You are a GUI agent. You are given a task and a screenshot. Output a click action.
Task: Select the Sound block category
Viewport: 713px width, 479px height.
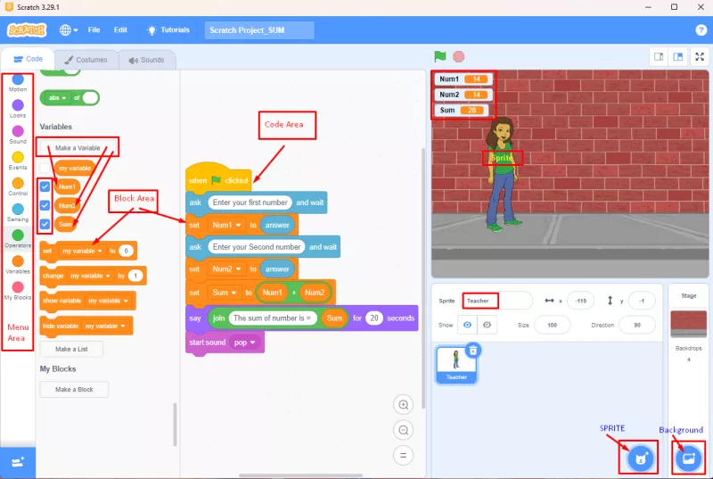[x=18, y=135]
